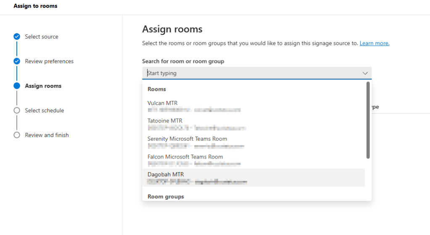Go to the Select source step
Viewport: 430px width, 235px height.
pyautogui.click(x=42, y=37)
